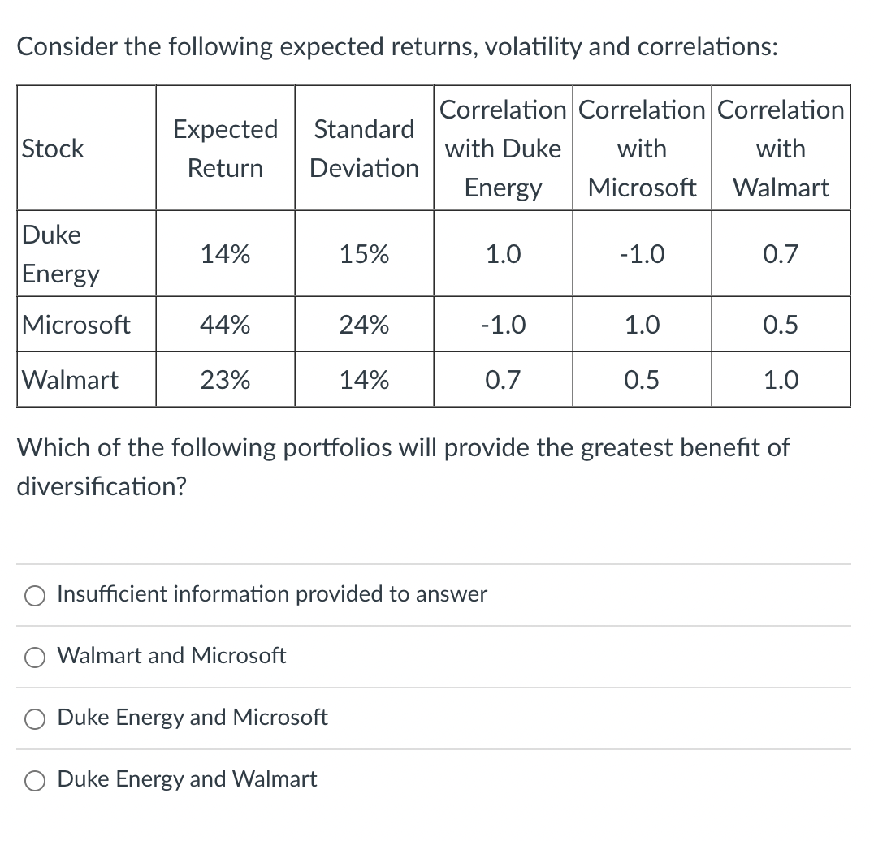The width and height of the screenshot is (874, 841).
Task: Click the Correlation with Walmart header
Action: click(781, 148)
